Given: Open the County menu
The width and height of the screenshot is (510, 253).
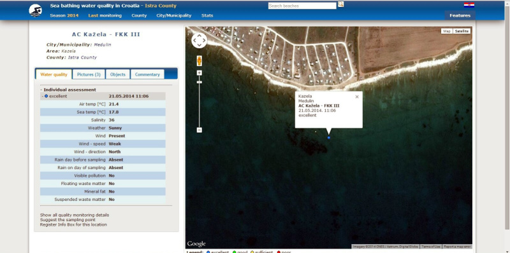Looking at the screenshot, I should point(139,15).
